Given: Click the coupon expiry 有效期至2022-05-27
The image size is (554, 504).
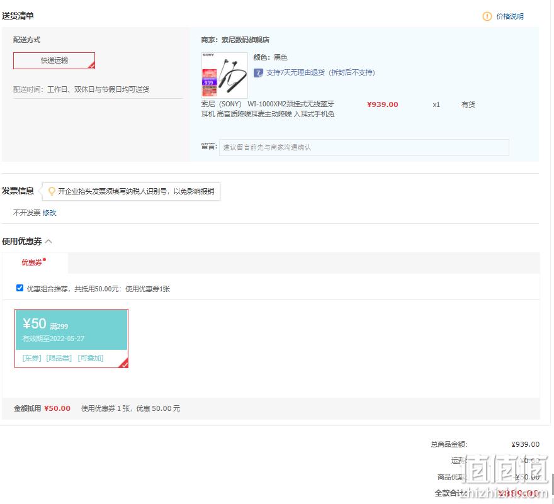Looking at the screenshot, I should [x=54, y=339].
